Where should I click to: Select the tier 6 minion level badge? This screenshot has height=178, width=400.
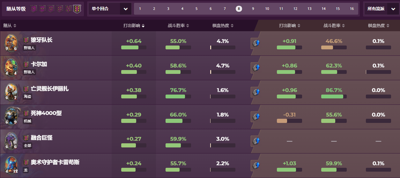pyautogui.click(x=77, y=9)
